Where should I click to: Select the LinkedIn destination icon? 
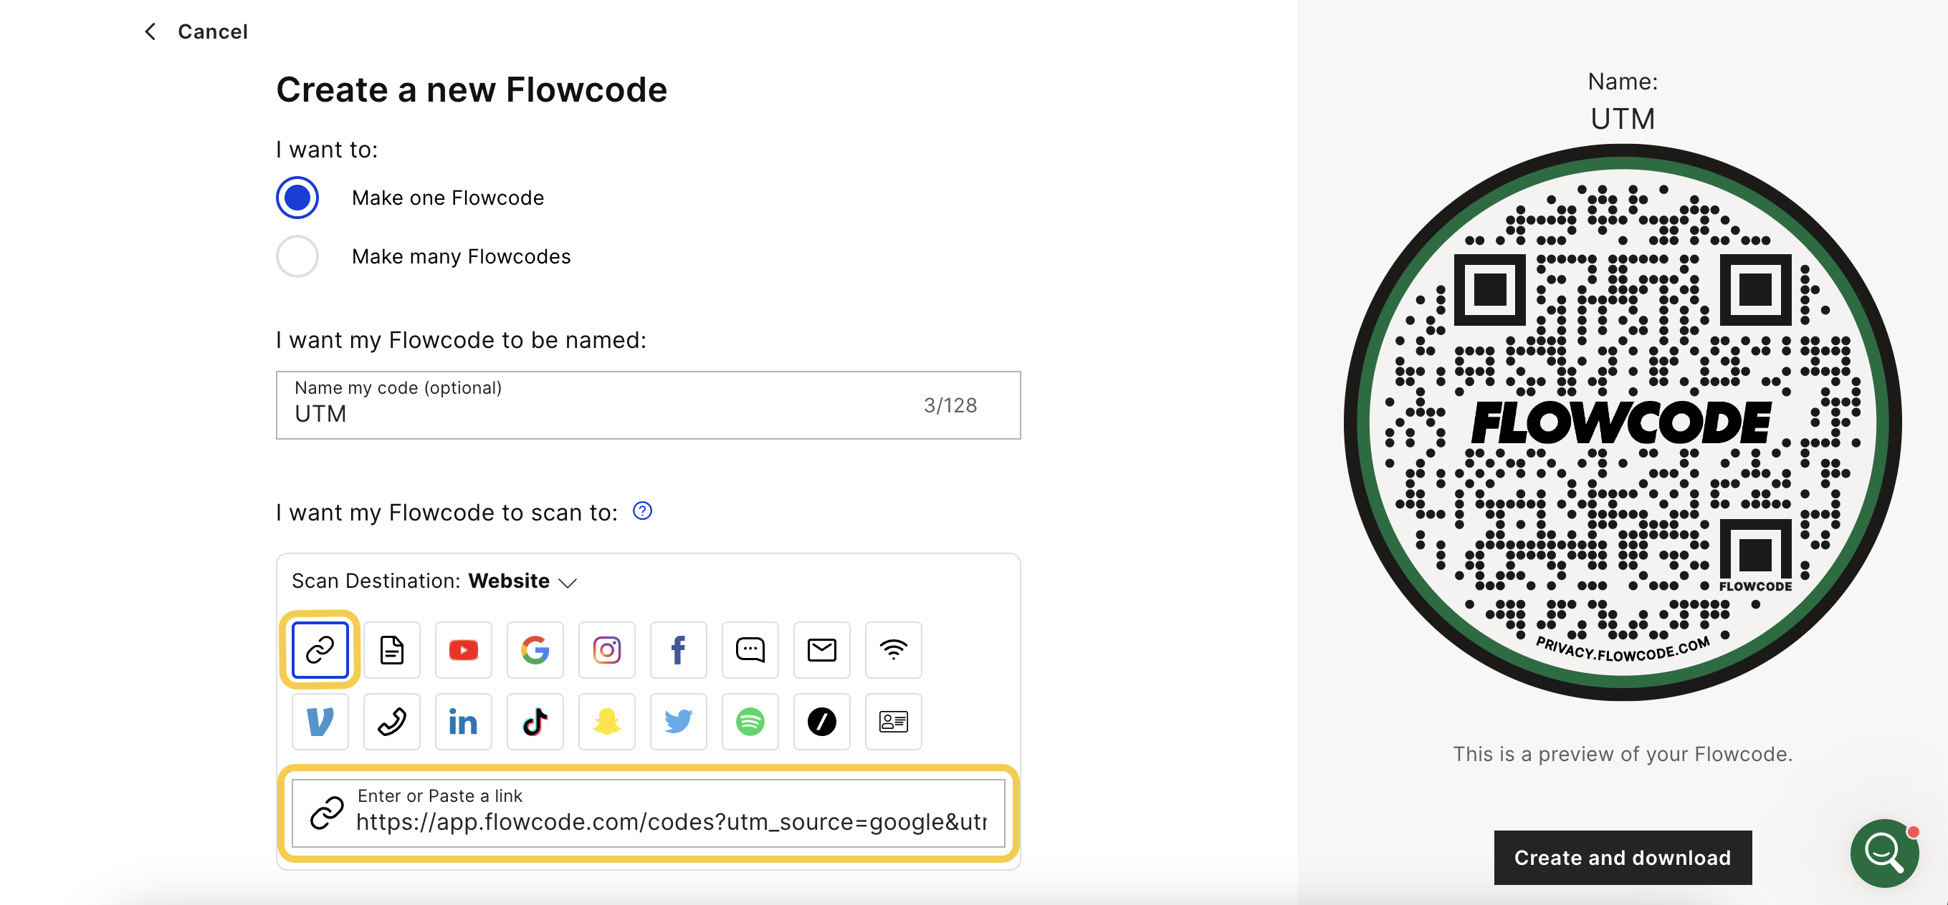tap(463, 722)
